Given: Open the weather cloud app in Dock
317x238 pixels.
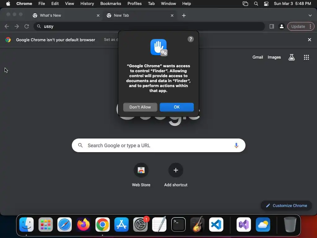Looking at the screenshot, I should 263,224.
